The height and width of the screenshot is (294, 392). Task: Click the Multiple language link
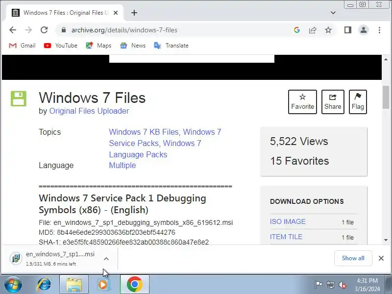click(122, 165)
